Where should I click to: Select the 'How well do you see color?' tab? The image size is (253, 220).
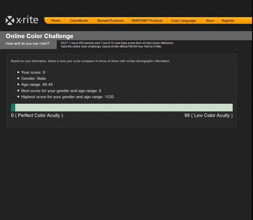(27, 43)
